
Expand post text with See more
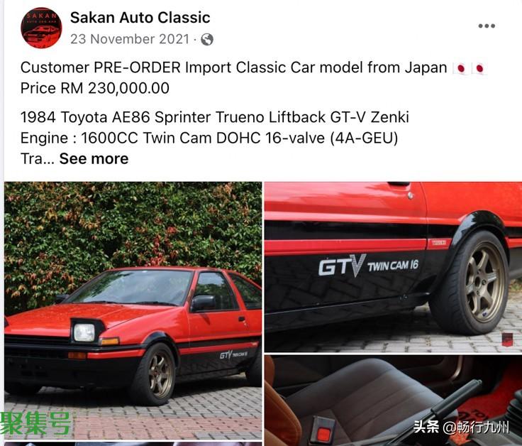94,158
